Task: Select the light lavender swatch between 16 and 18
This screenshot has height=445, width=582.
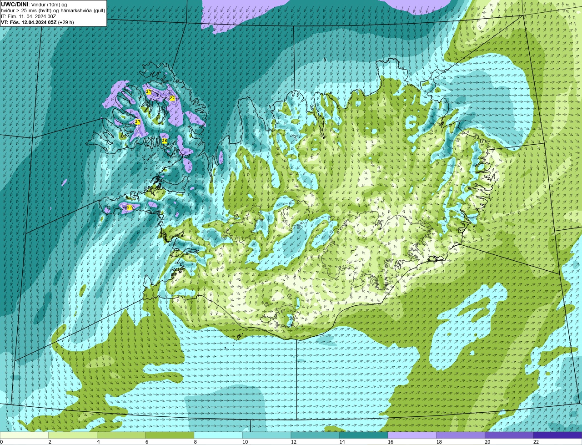Action: click(x=412, y=435)
